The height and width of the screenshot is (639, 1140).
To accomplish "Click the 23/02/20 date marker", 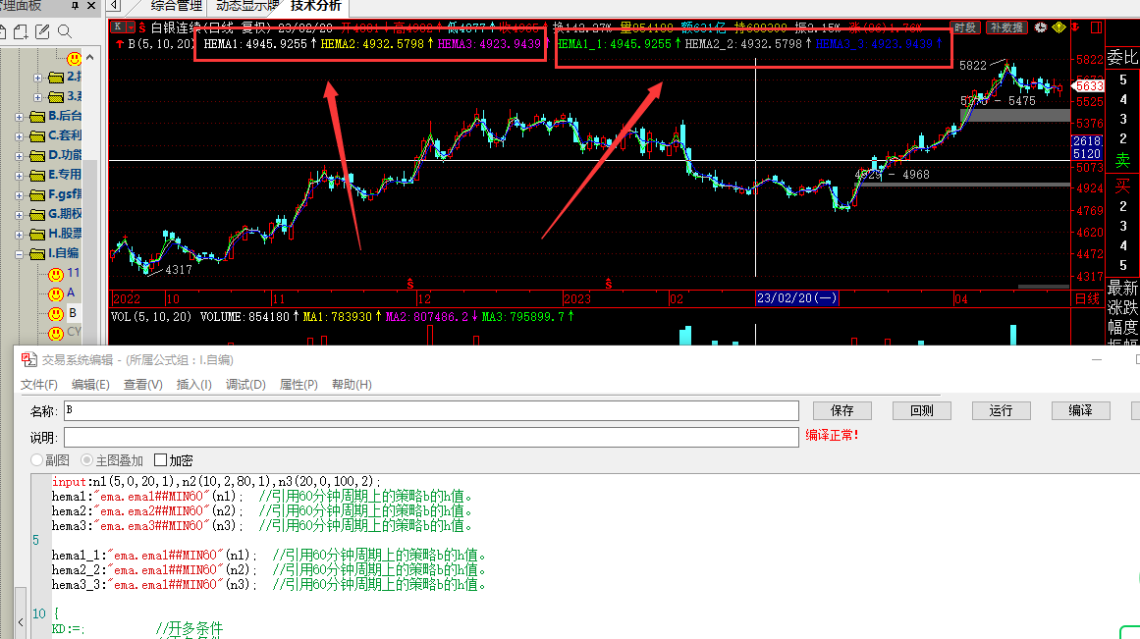I will [797, 298].
